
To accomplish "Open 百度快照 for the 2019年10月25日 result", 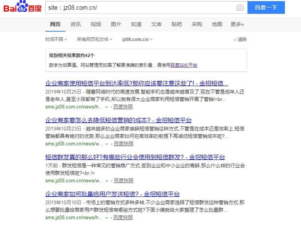I will coord(123,107).
